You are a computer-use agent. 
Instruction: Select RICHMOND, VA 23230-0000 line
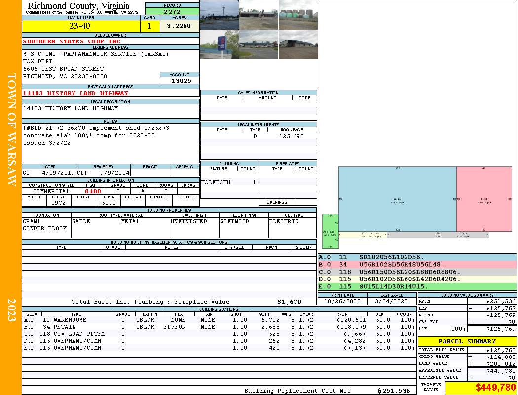point(65,76)
